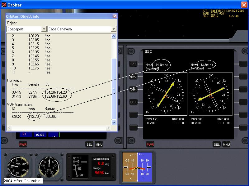Click pad 10 frequency 132.75
249x186 pixels.
click(34, 68)
